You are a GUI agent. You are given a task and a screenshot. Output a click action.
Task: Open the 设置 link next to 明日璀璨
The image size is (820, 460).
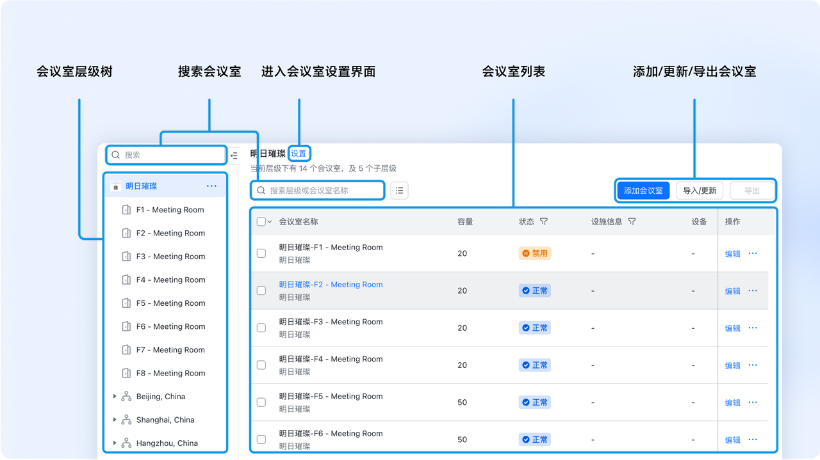click(299, 154)
